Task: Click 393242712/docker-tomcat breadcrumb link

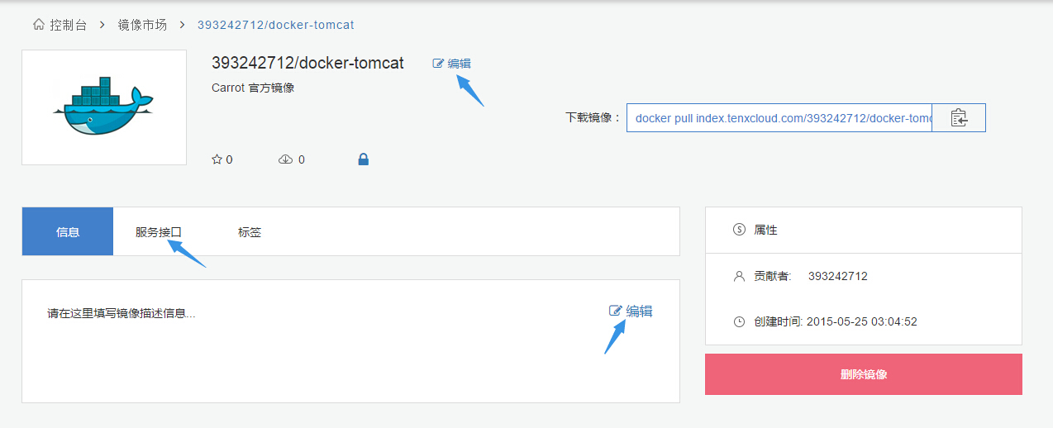Action: [275, 25]
